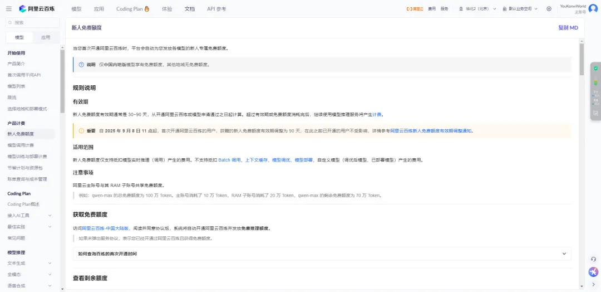The image size is (601, 292).
Task: Open 节省计划与资源包 in the sidebar
Action: pyautogui.click(x=25, y=168)
